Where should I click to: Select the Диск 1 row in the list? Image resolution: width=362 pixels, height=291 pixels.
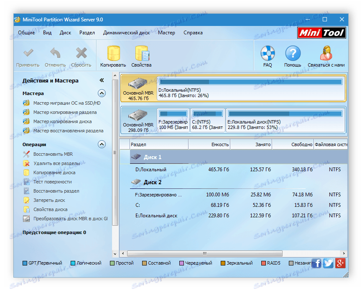[233, 157]
